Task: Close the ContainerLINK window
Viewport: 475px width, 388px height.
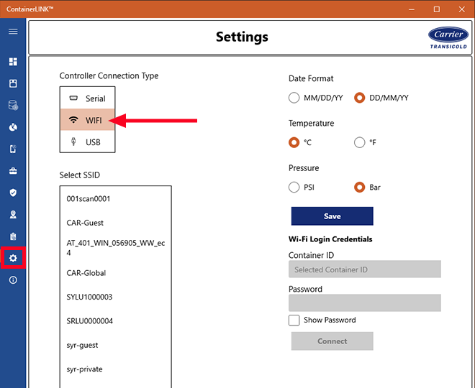Action: coord(461,9)
